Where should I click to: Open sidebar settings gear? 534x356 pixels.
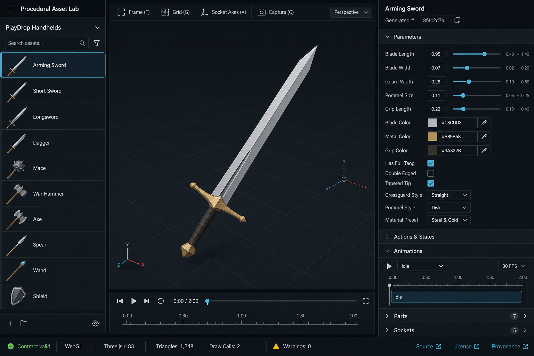tap(95, 323)
